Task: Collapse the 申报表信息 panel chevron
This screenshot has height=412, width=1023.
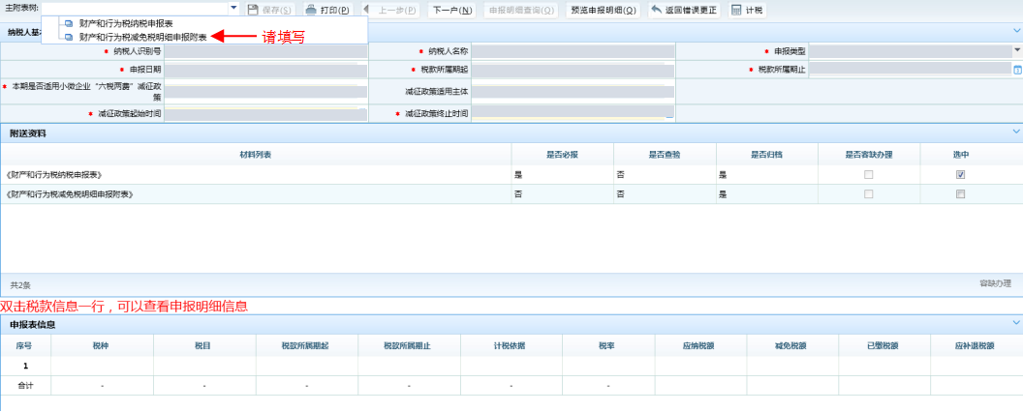Action: [x=1016, y=323]
